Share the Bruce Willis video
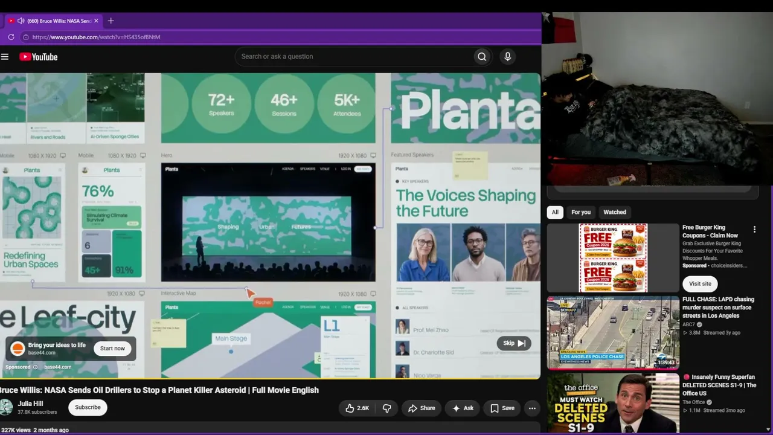This screenshot has height=435, width=773. click(422, 408)
